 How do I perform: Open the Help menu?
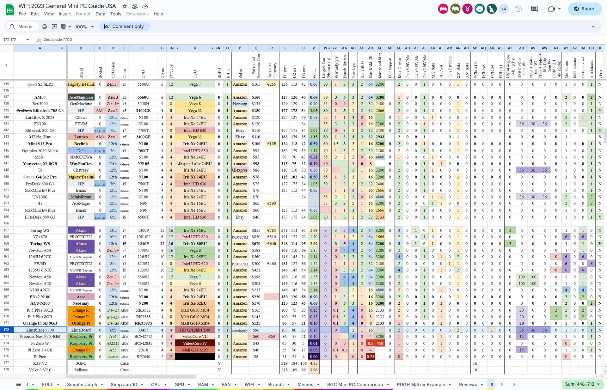pyautogui.click(x=158, y=14)
